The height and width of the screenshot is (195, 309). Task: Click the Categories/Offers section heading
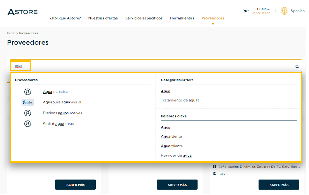(x=177, y=80)
